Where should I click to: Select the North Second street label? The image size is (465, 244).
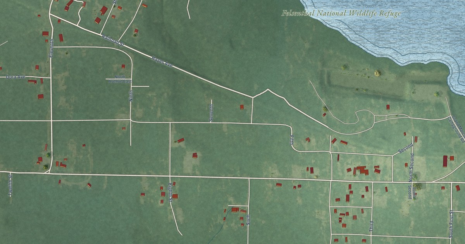[412, 168]
